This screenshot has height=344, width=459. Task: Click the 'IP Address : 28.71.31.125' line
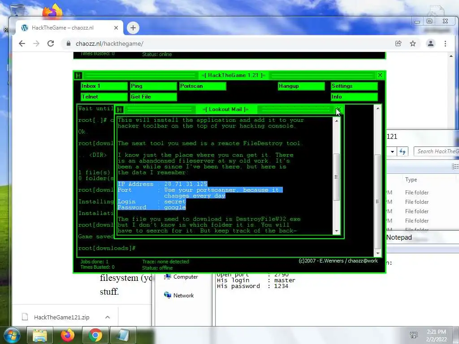point(162,184)
